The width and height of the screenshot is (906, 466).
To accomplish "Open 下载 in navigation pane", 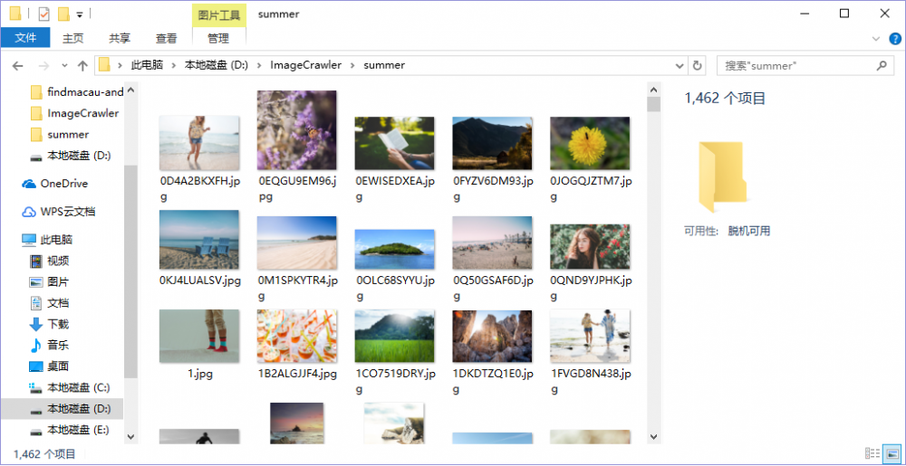I will tap(50, 324).
